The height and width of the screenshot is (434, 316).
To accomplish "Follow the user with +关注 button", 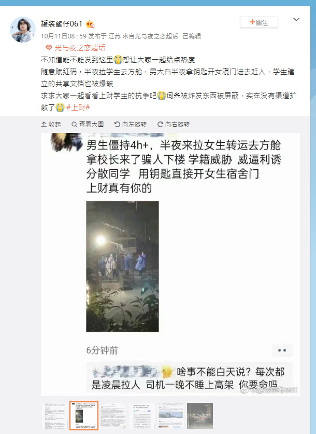I will click(x=259, y=22).
